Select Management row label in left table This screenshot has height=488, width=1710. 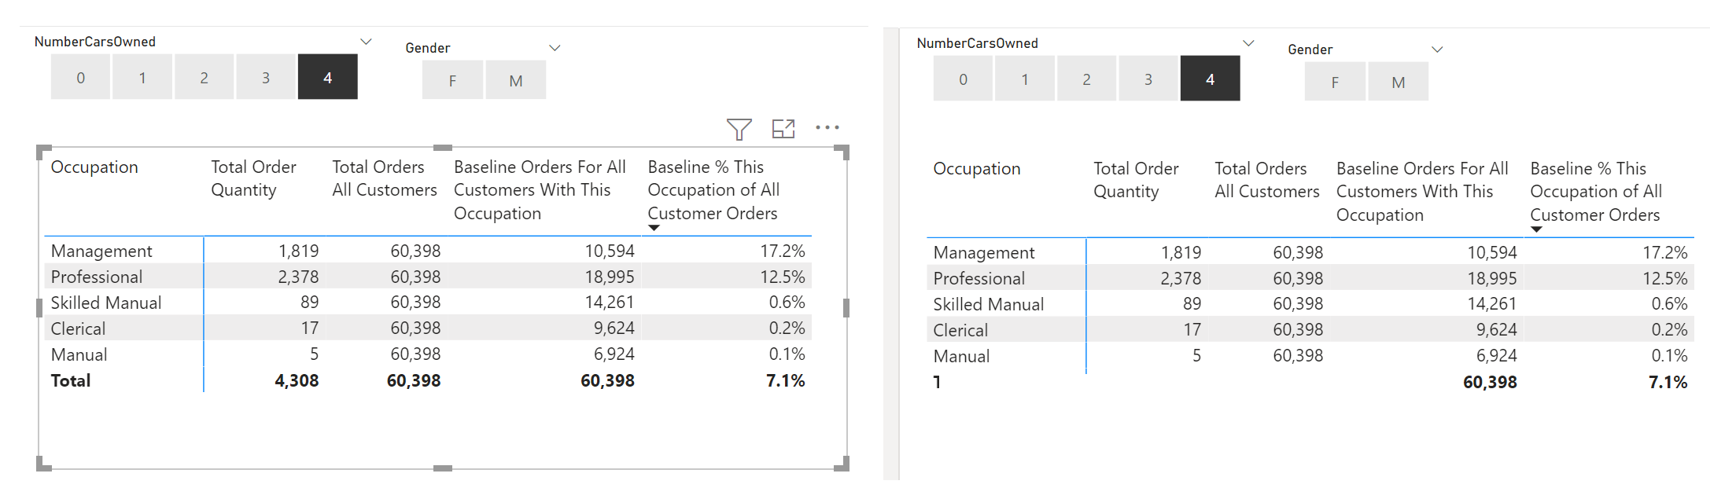click(101, 251)
